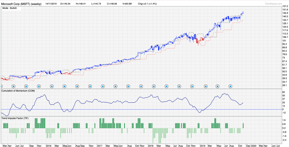Screen dimensions: 289x147
Task: Click the bell marker just after the 2016 label
Action: click(x=52, y=86)
